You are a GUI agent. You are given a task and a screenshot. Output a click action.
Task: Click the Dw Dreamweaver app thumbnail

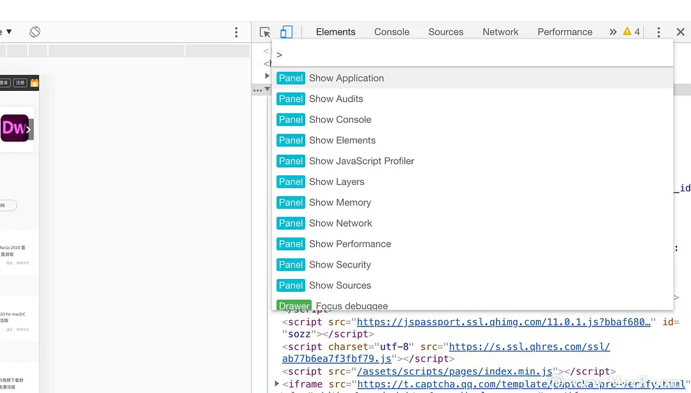pos(15,129)
